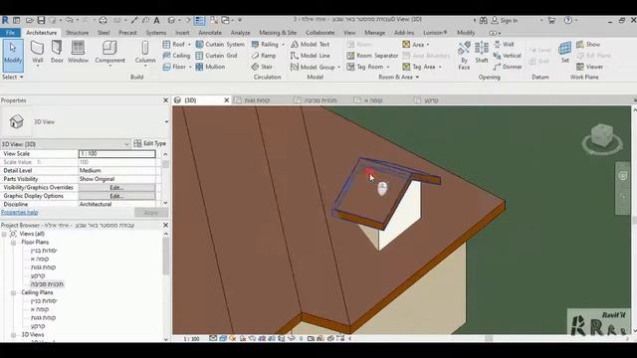Click the Edit Type button
Image resolution: width=637 pixels, height=358 pixels.
tap(150, 143)
